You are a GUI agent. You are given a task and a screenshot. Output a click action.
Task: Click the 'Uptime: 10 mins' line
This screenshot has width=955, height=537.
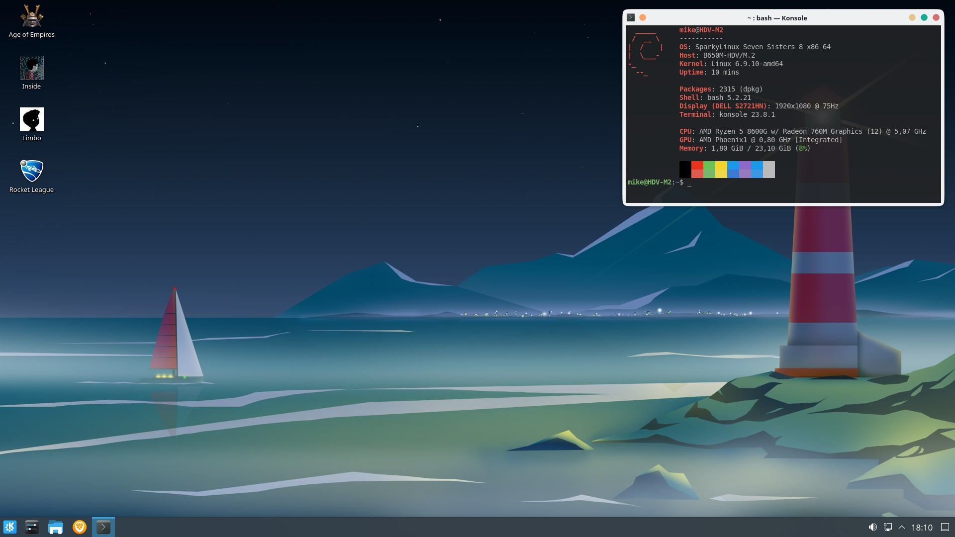[709, 72]
